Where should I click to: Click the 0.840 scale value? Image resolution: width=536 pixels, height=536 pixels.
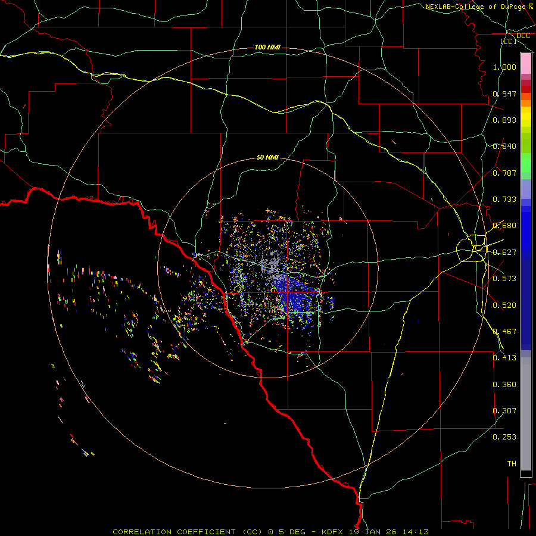[504, 147]
